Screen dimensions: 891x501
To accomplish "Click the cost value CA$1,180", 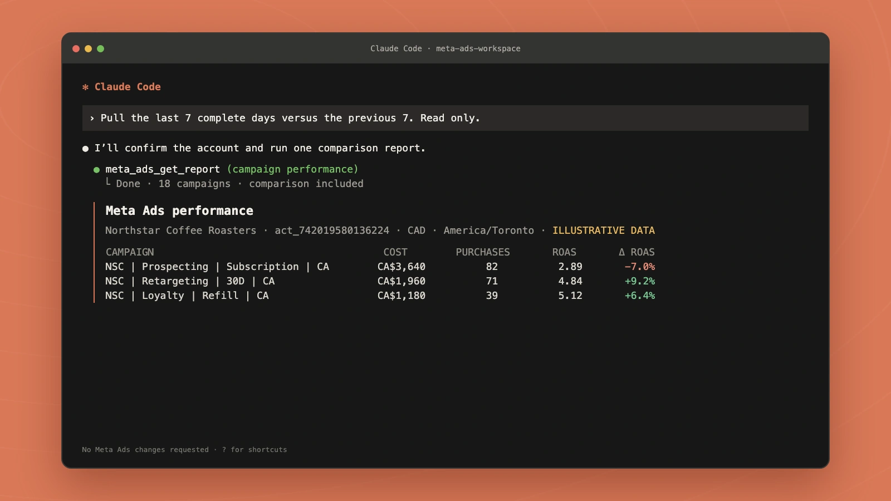I will (402, 296).
